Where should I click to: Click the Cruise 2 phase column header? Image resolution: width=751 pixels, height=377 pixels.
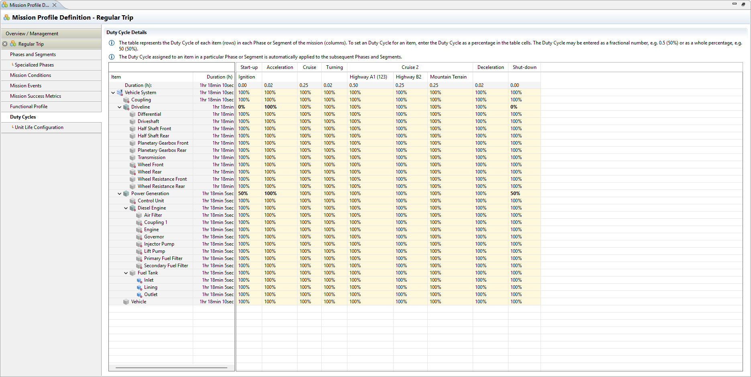pos(410,67)
